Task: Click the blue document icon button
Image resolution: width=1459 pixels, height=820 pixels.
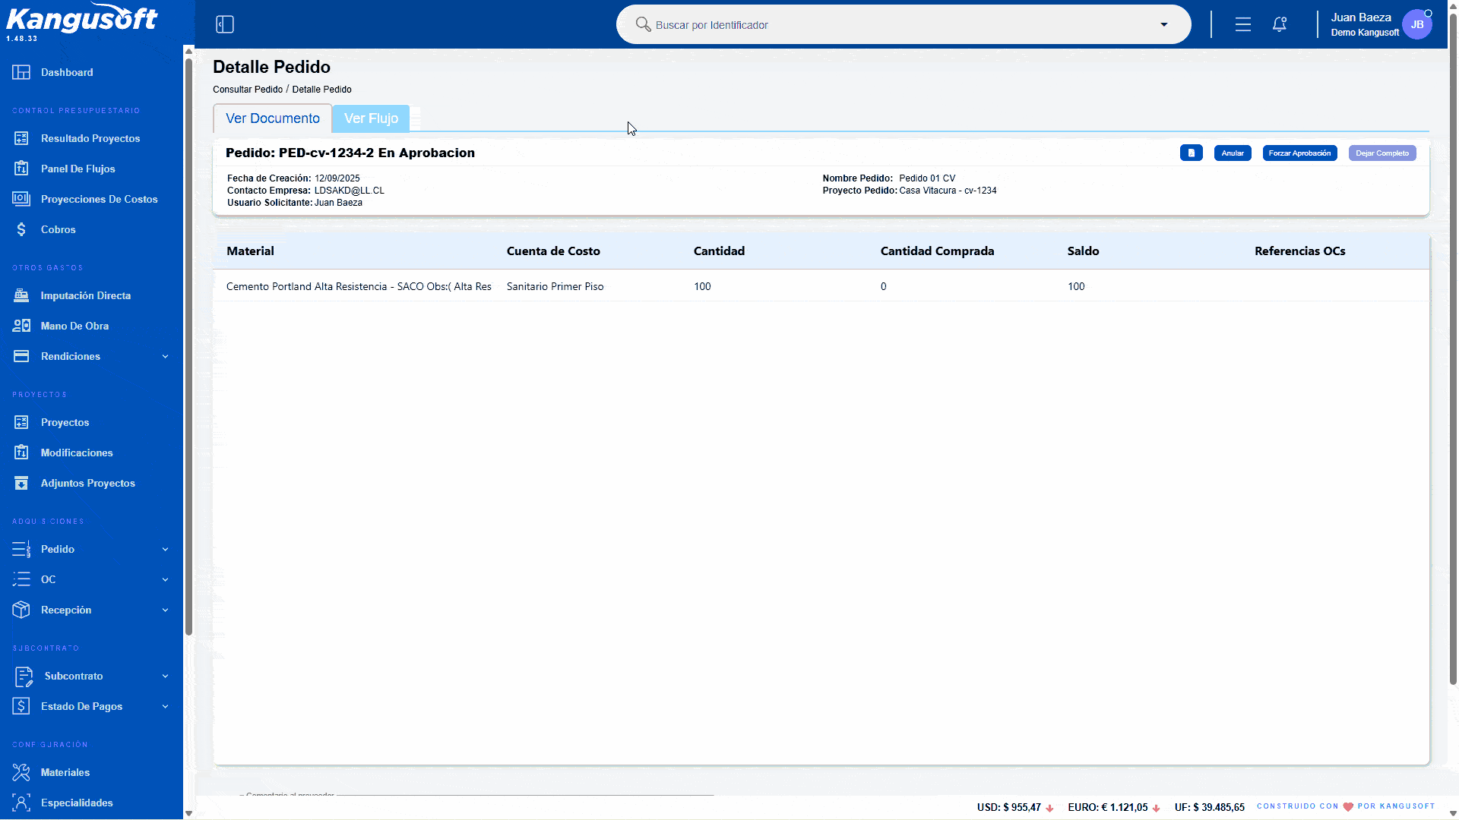Action: click(1192, 153)
